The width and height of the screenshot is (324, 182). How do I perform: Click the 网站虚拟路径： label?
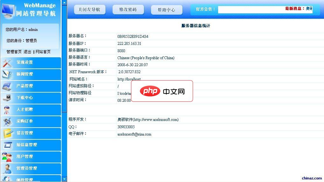(x=82, y=86)
